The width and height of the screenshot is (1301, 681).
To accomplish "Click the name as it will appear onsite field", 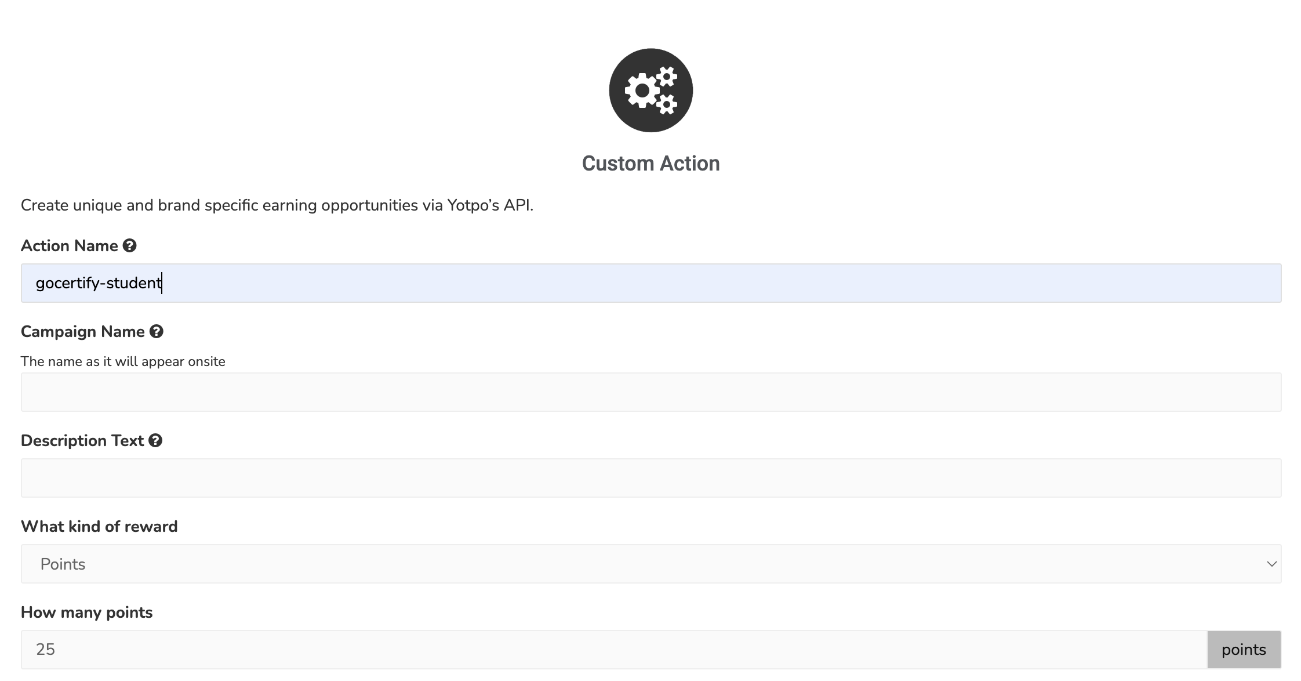I will (650, 392).
